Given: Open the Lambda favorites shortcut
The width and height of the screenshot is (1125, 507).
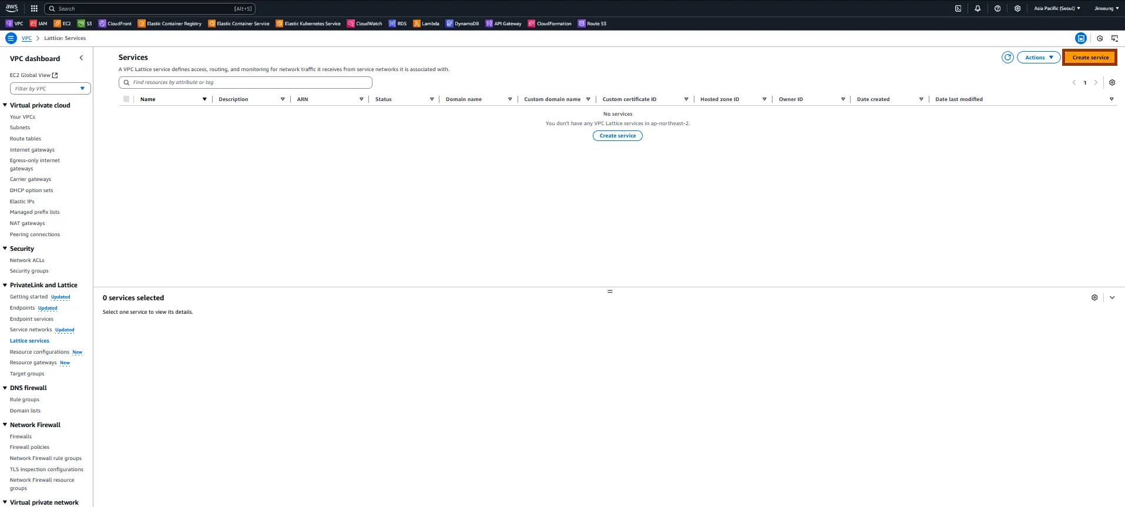Looking at the screenshot, I should click(426, 23).
